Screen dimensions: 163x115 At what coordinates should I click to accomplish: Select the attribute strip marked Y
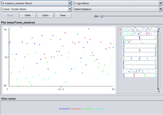139,33
